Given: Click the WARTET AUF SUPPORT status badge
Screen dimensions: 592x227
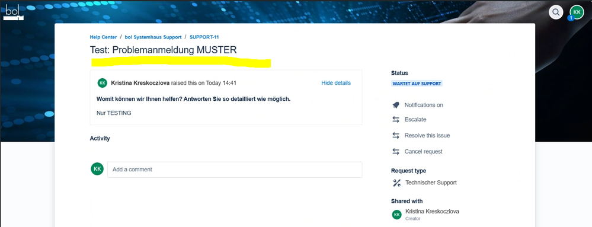Looking at the screenshot, I should 417,84.
